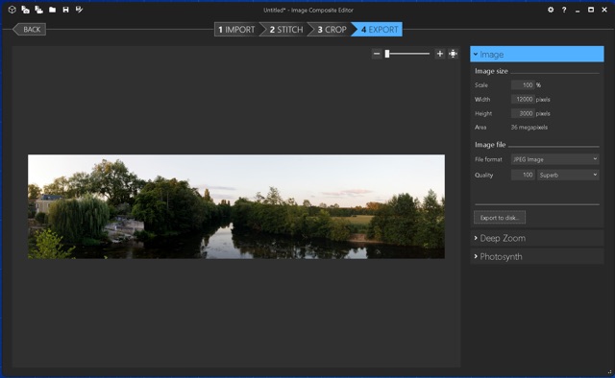
Task: Open the settings gear in title bar
Action: [x=551, y=10]
